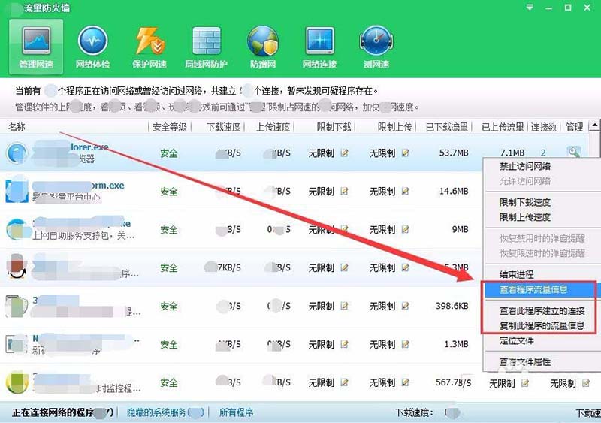
Task: Sort the list by the 下载速度 column header
Action: pyautogui.click(x=224, y=127)
